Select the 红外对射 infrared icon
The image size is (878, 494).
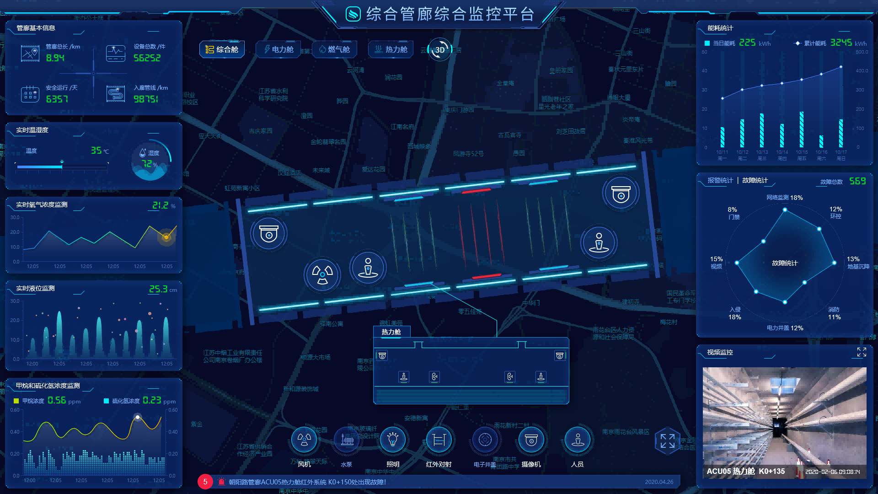(439, 440)
